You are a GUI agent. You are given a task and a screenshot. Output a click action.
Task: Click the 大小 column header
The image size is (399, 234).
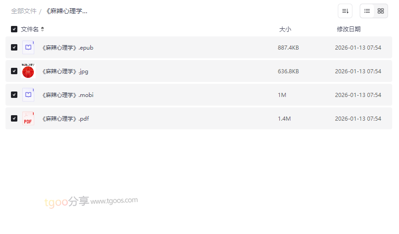pos(285,29)
